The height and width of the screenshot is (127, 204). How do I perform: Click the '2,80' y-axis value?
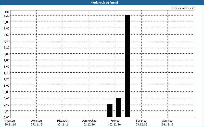pos(7,28)
